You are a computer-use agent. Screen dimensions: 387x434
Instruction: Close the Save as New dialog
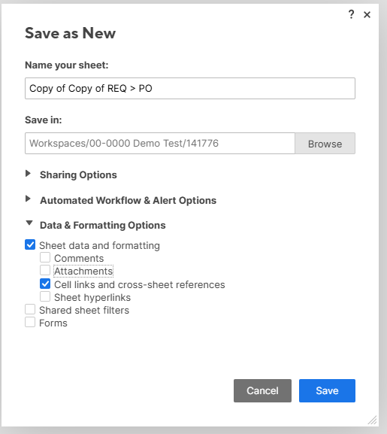pos(367,15)
